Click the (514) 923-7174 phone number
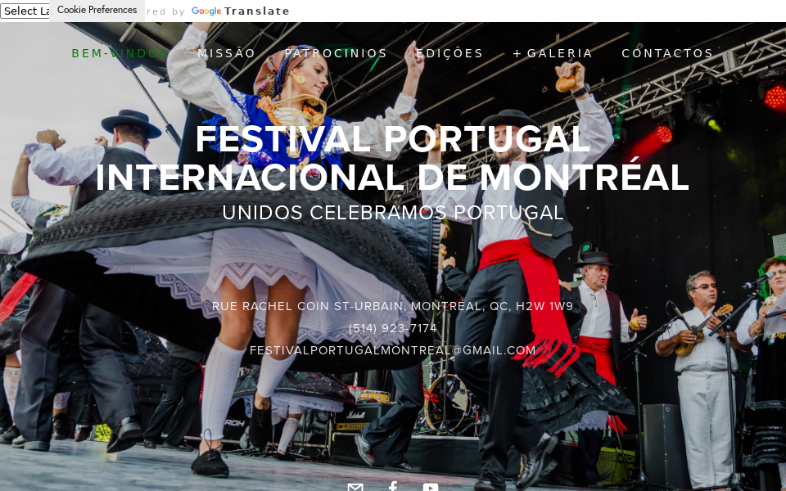Screen dimensions: 786x491 393,327
